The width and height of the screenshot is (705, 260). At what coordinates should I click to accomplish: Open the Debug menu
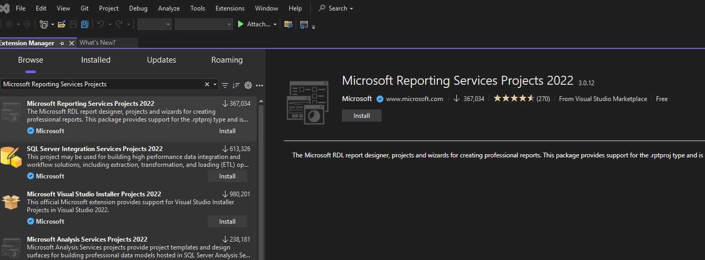tap(138, 8)
